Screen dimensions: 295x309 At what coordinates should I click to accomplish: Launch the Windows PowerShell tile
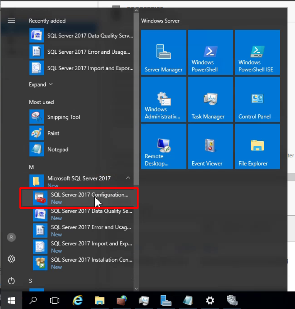tap(210, 52)
